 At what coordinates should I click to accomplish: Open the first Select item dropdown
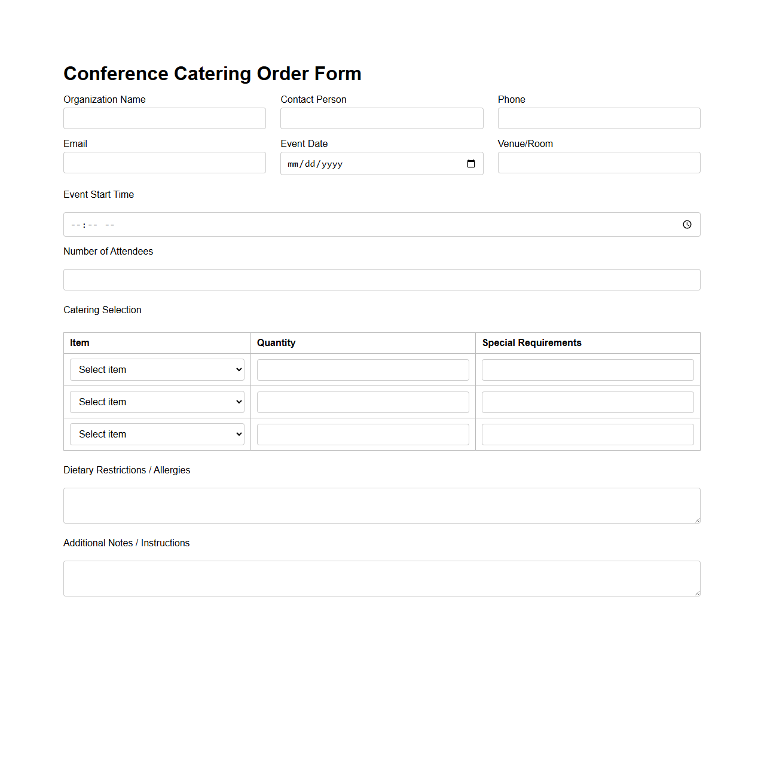coord(157,369)
